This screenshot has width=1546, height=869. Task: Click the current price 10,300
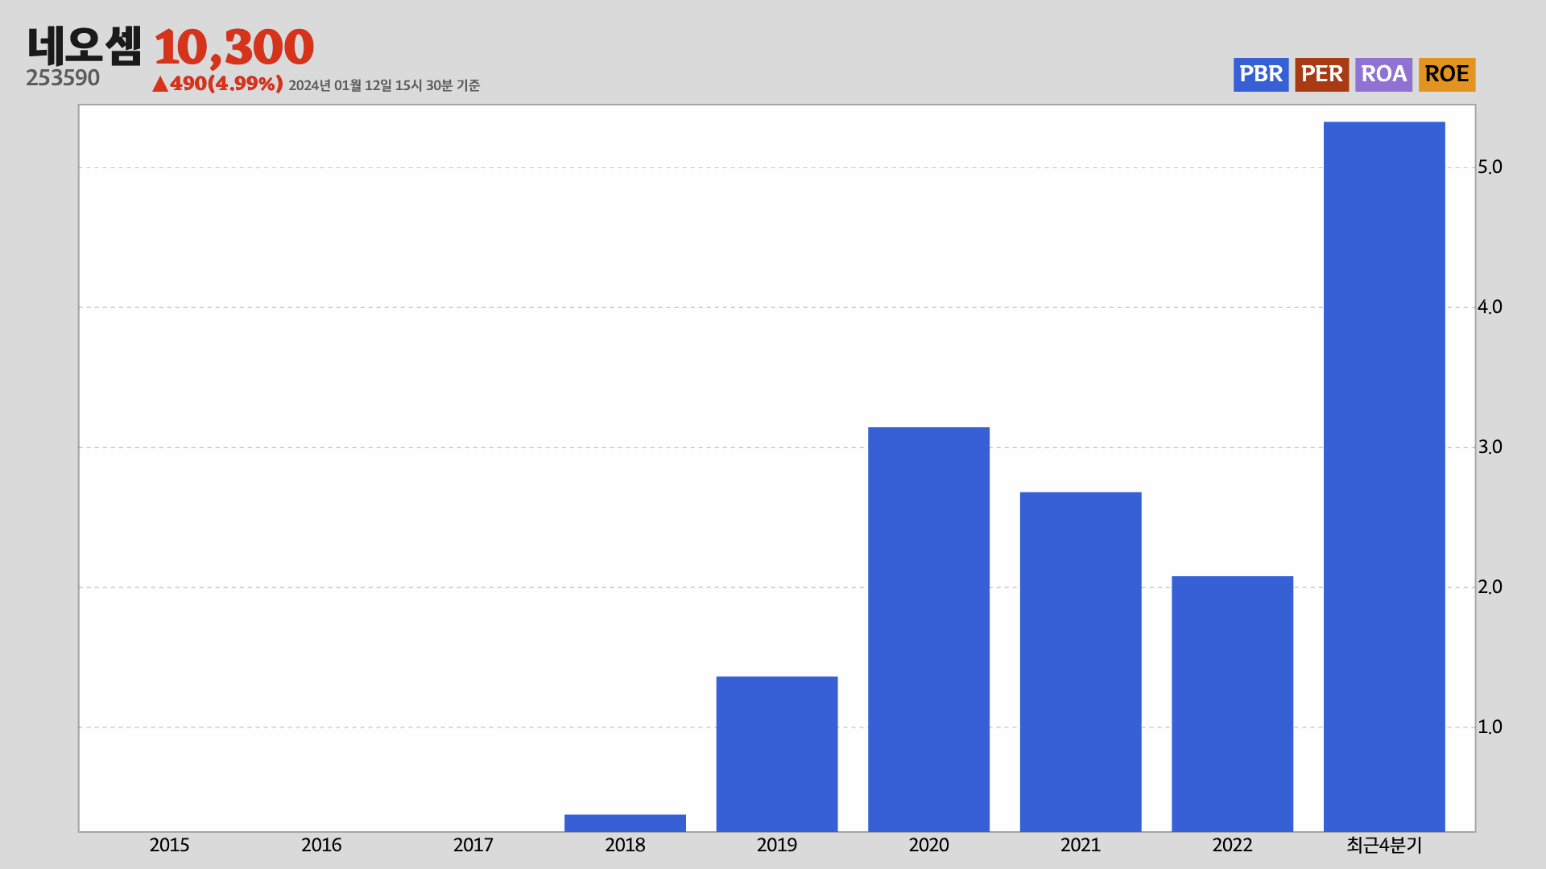234,47
